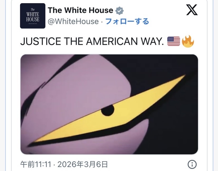Image resolution: width=218 pixels, height=171 pixels.
Task: Select the JUSTICE THE AMERICAN WAY text
Action: click(92, 41)
